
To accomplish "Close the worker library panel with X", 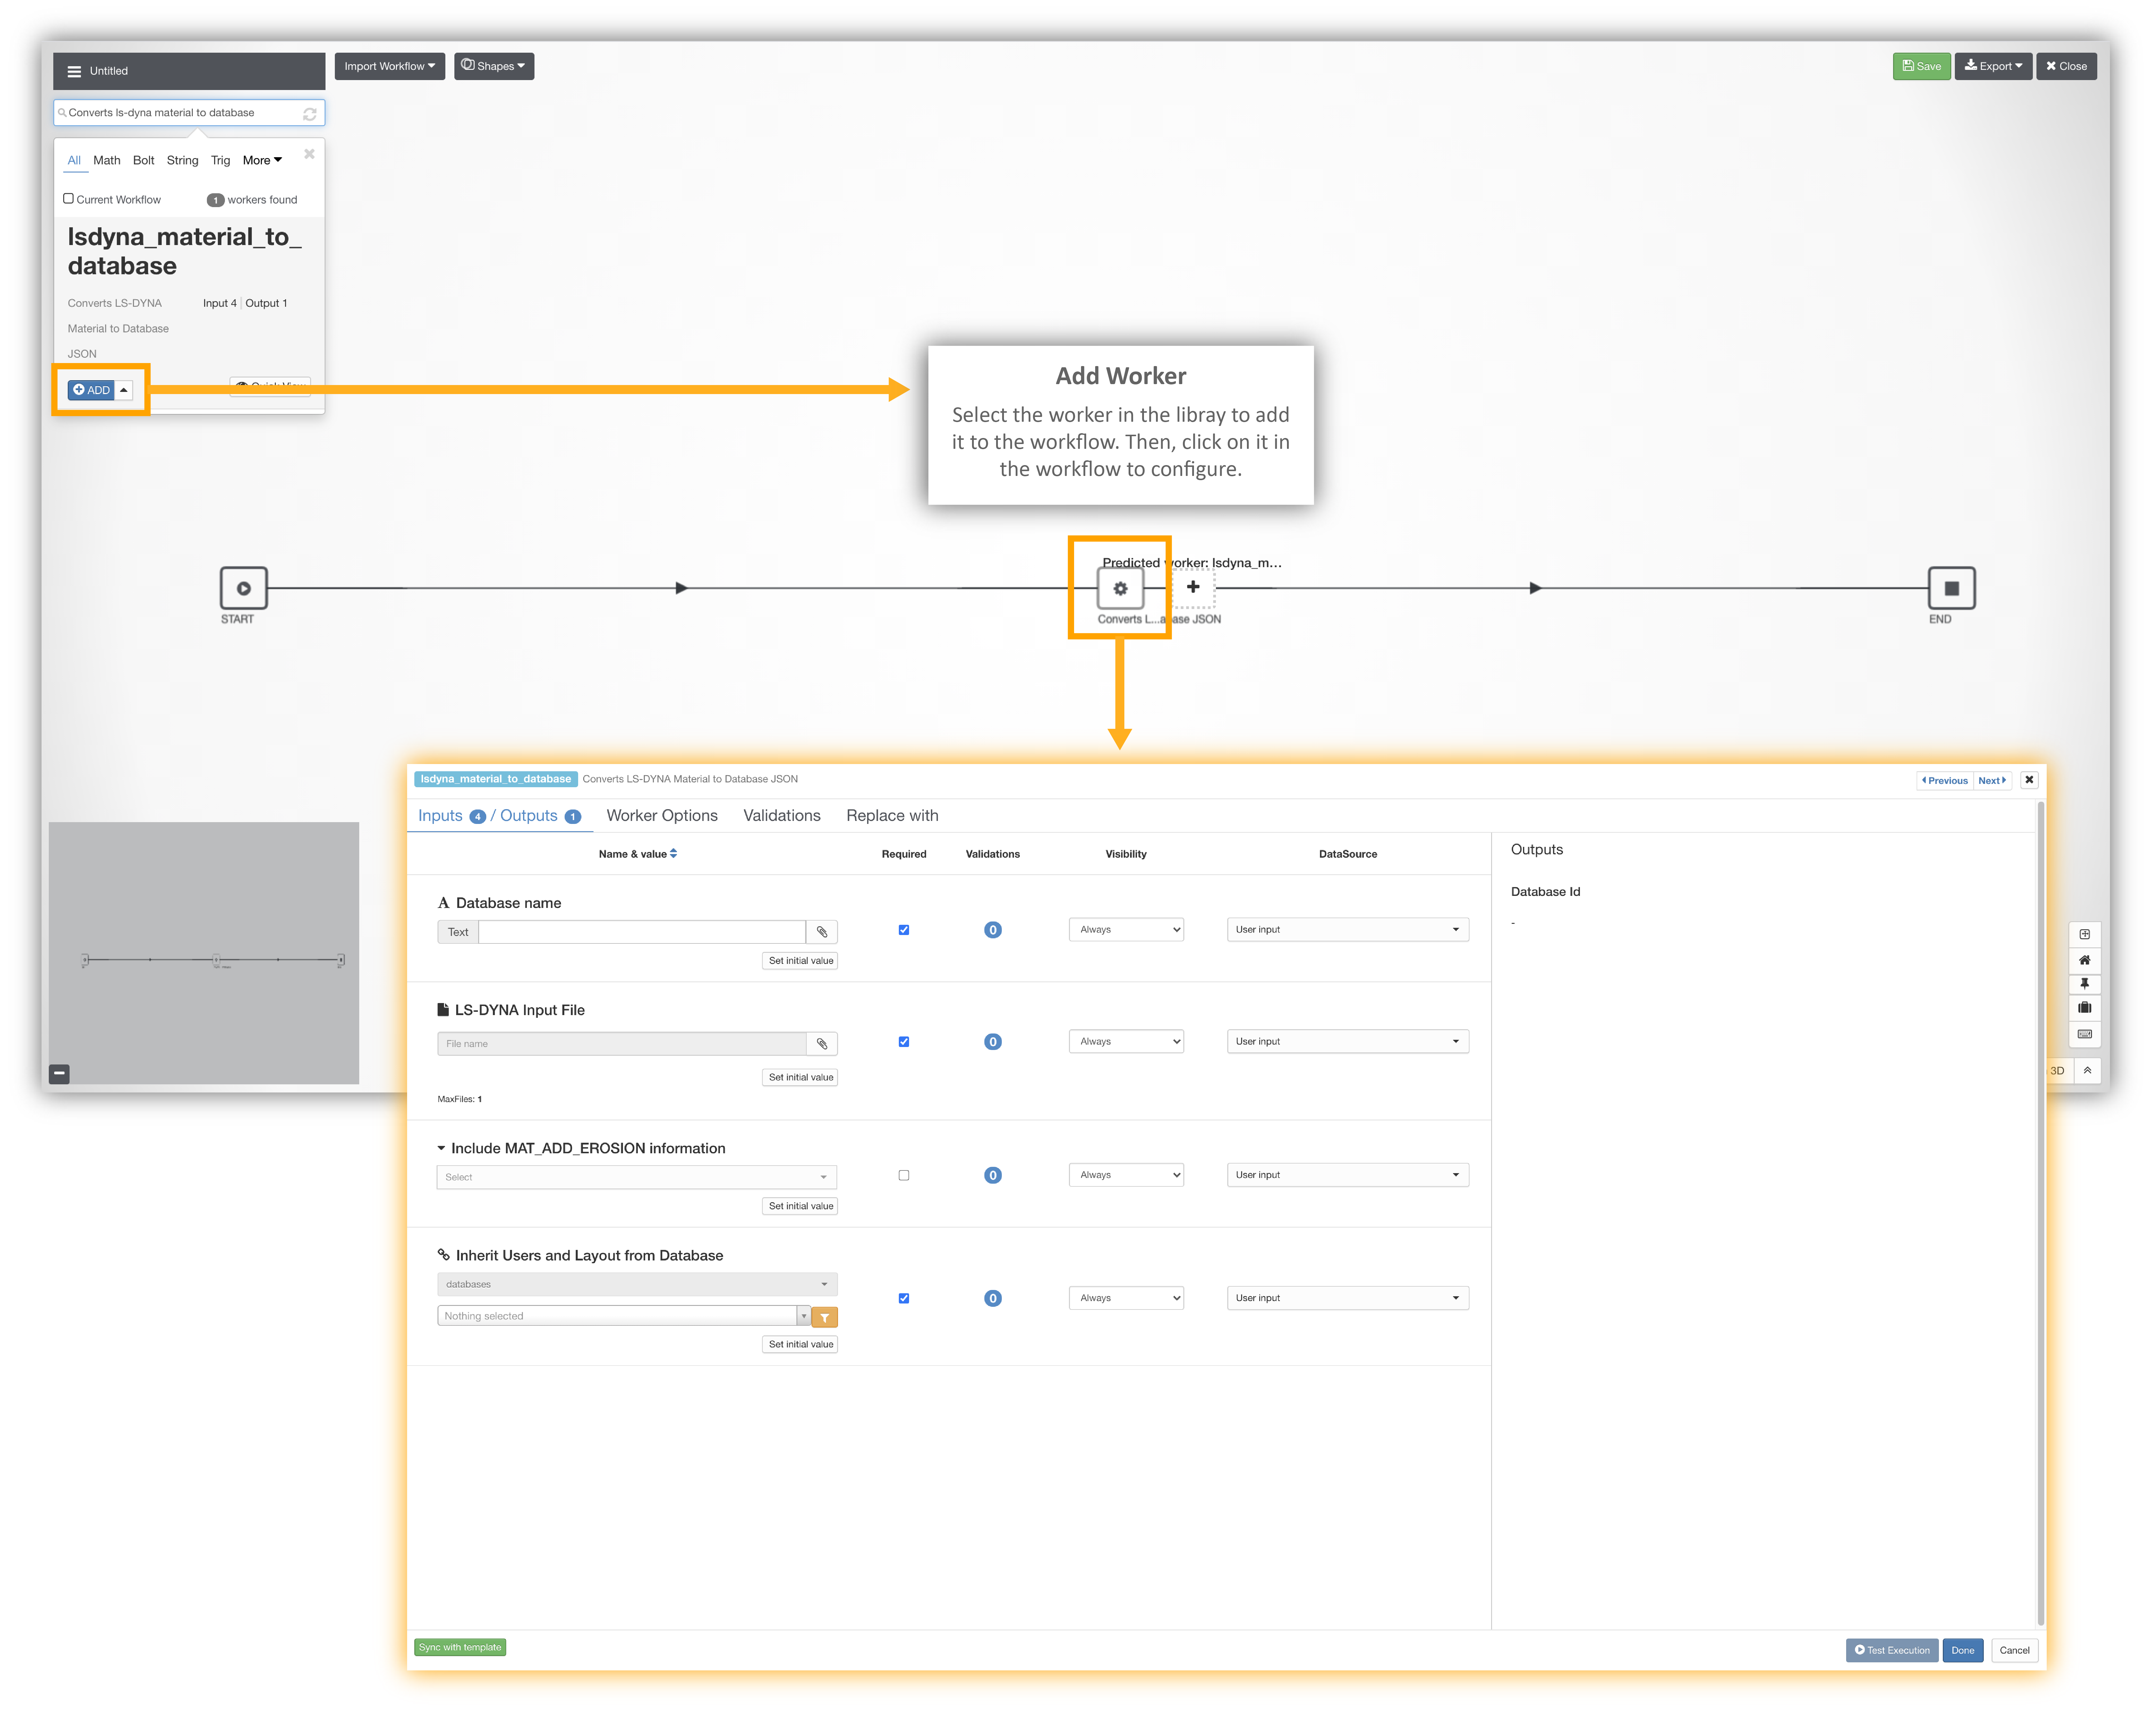I will click(309, 154).
